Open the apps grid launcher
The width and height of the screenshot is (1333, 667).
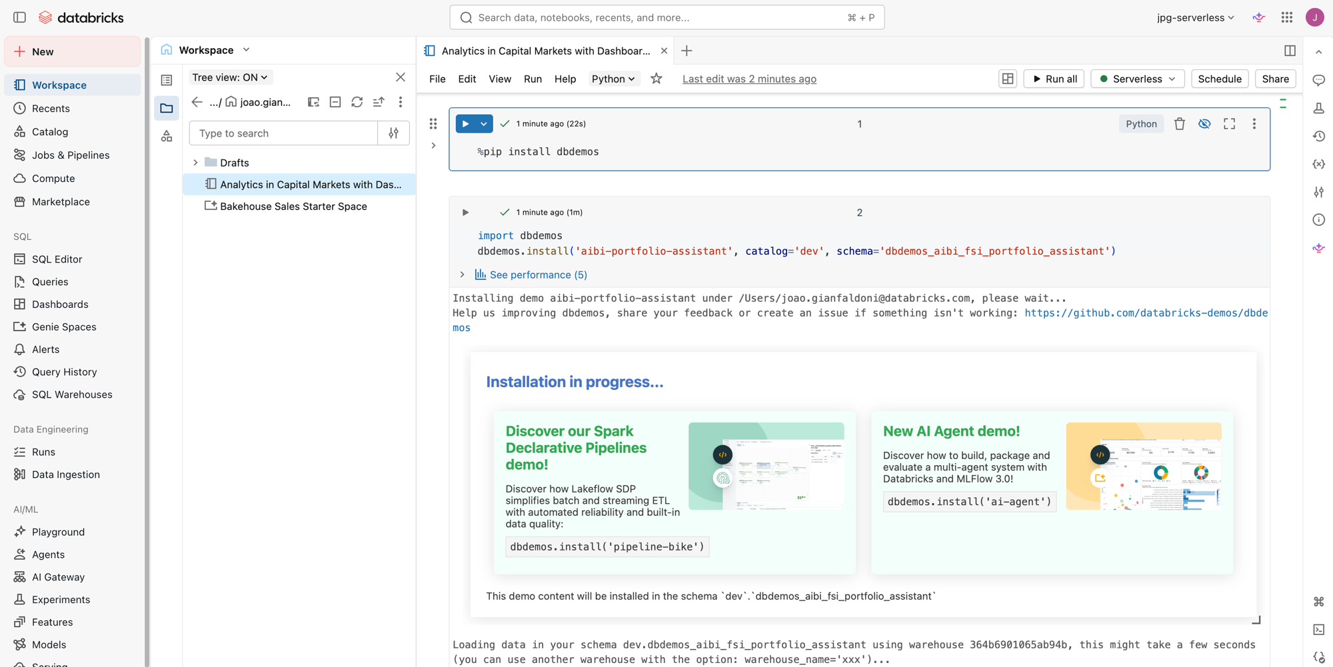tap(1287, 17)
